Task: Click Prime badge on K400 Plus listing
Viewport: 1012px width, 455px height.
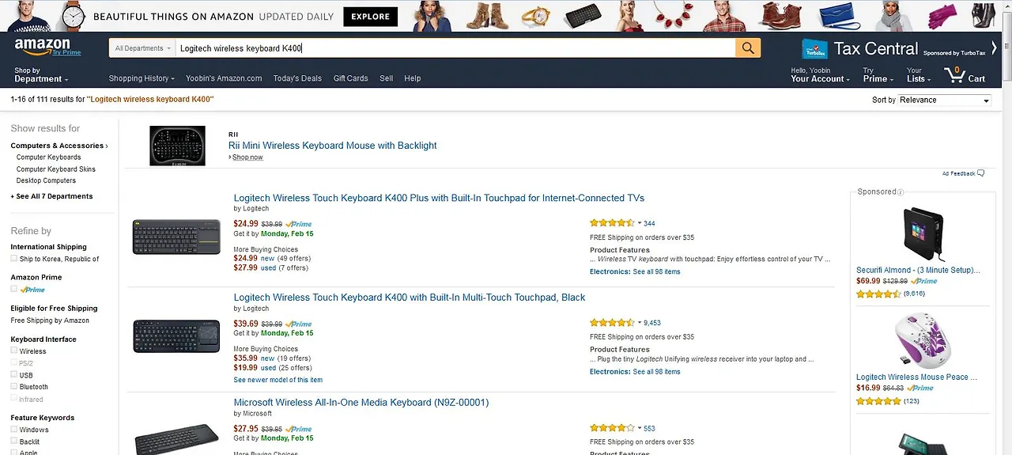Action: 299,225
